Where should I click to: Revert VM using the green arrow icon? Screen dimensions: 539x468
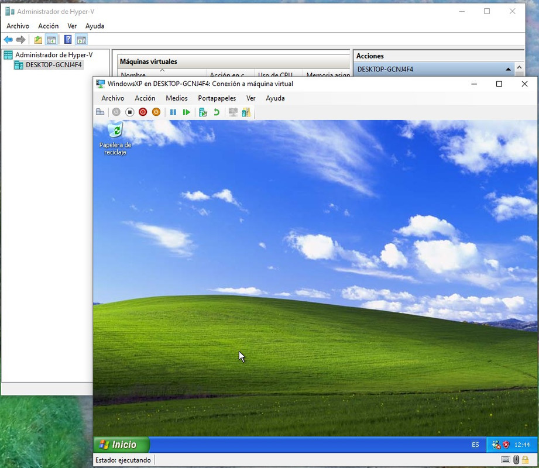coord(216,112)
